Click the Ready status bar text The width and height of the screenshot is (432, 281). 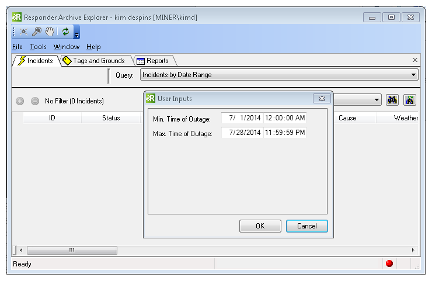click(x=22, y=264)
